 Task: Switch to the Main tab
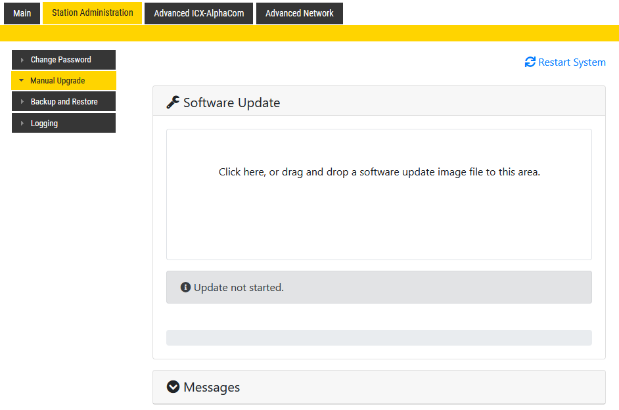[x=22, y=13]
